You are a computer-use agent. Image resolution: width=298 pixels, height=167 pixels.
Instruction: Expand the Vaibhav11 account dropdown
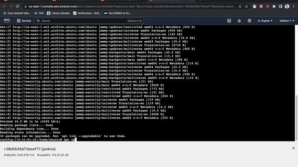pos(287,21)
